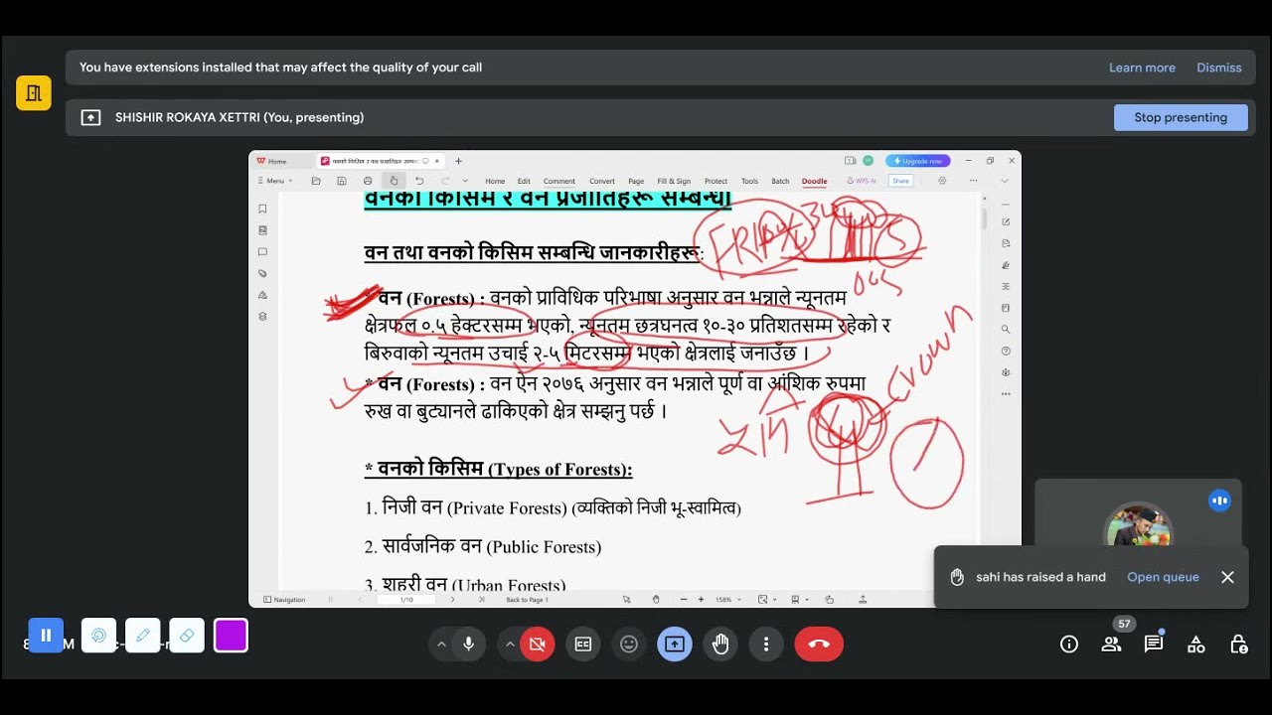1272x715 pixels.
Task: Select the eraser annotation tool
Action: pyautogui.click(x=187, y=636)
